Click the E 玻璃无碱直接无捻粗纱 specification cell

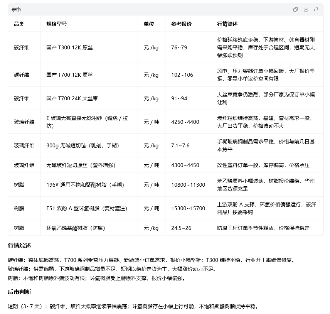pos(87,122)
